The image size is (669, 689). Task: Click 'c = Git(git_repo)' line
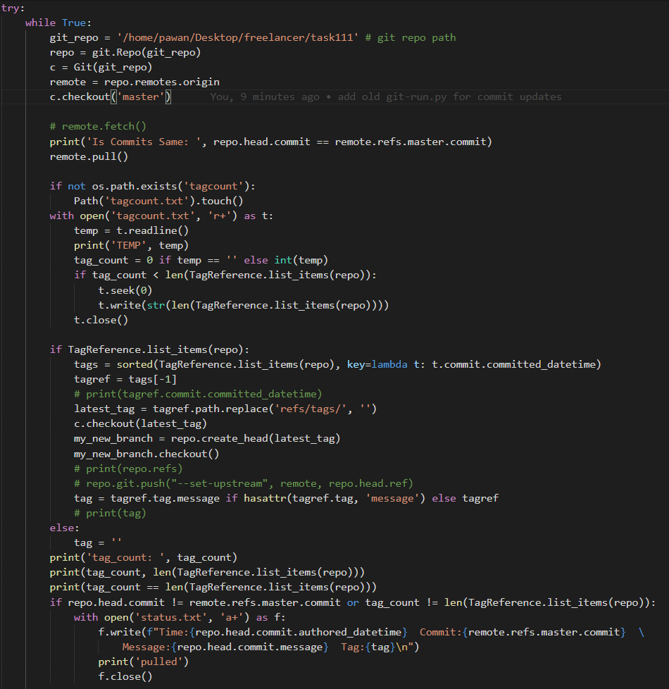[x=101, y=67]
